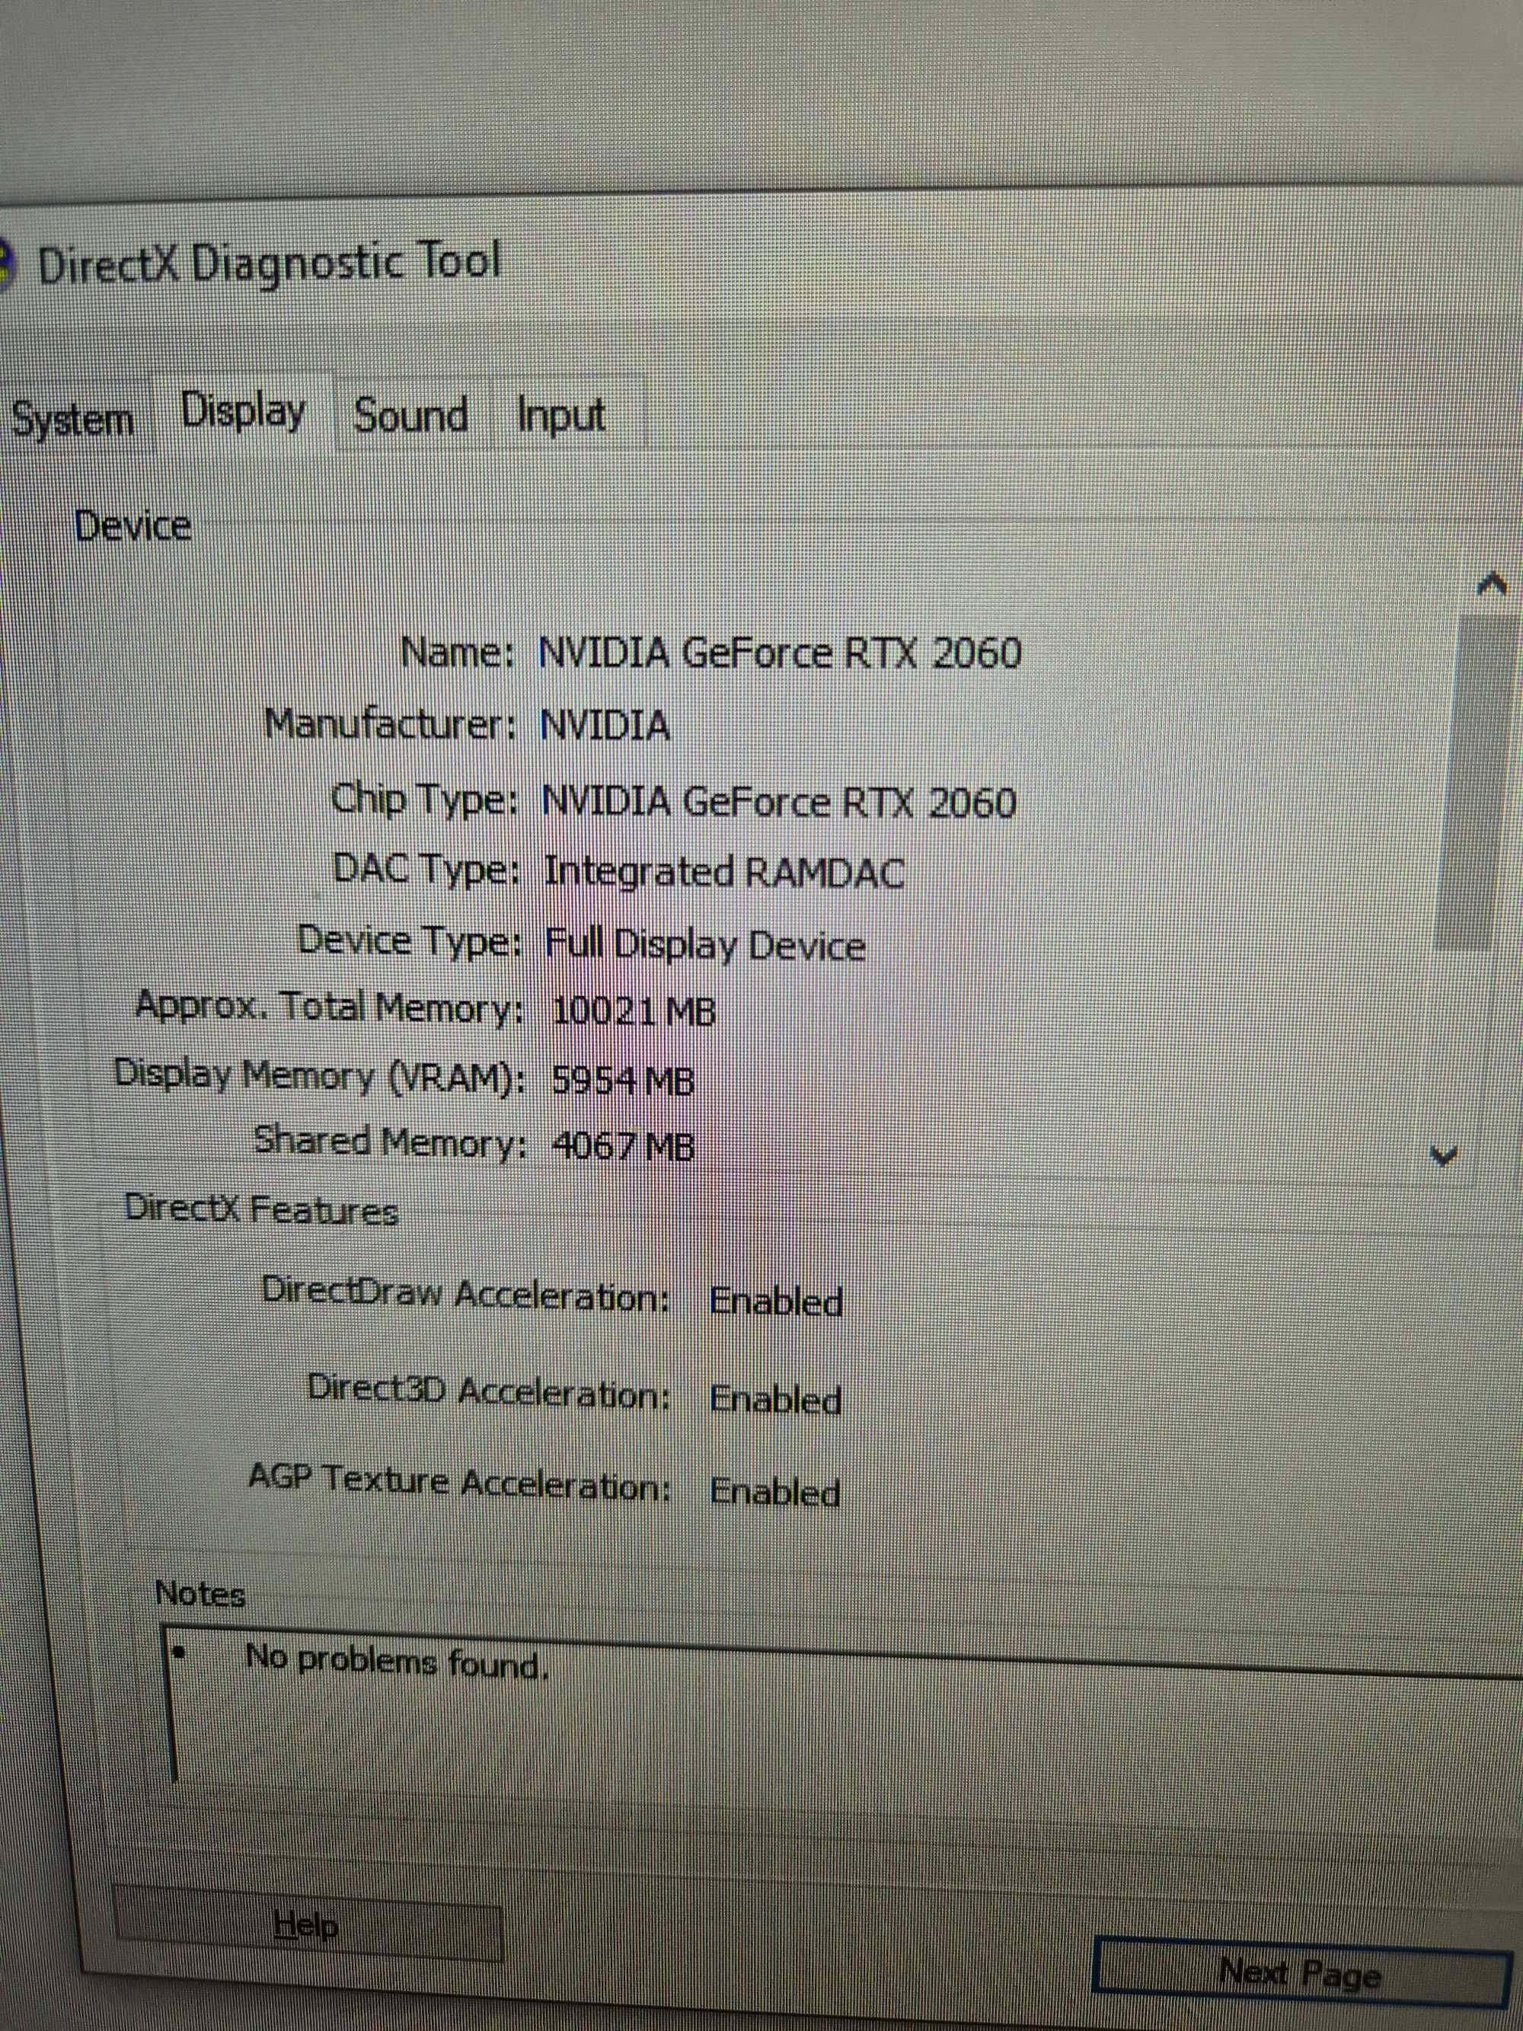The width and height of the screenshot is (1523, 2031).
Task: Click the AGP Texture Acceleration Enabled value
Action: 776,1492
